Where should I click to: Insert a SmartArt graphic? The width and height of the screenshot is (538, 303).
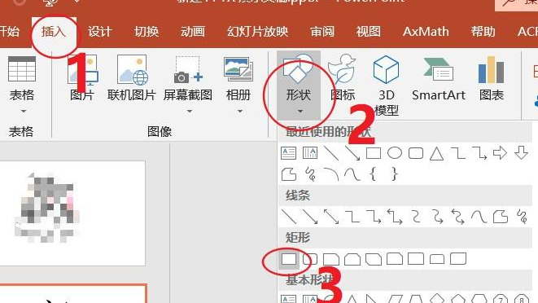pos(439,78)
